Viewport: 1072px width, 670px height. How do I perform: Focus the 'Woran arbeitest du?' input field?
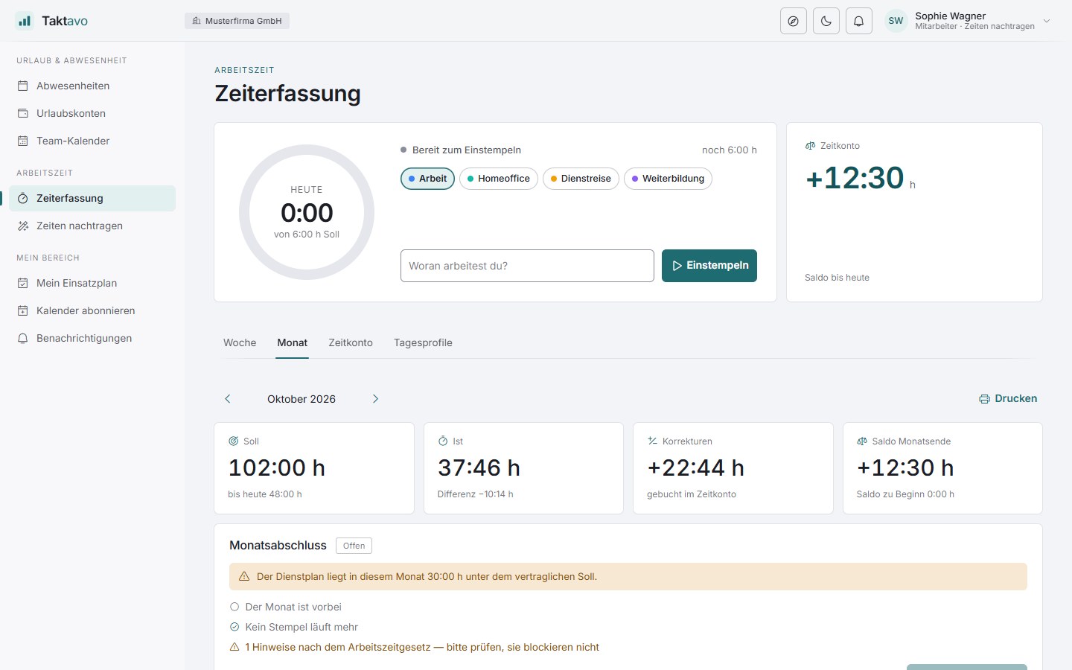pyautogui.click(x=527, y=266)
